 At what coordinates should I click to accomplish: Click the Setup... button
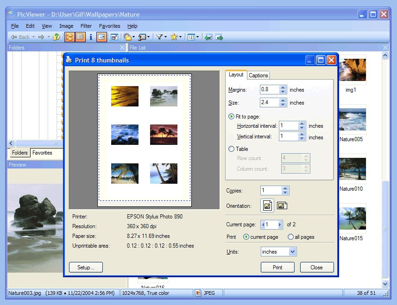click(x=86, y=268)
